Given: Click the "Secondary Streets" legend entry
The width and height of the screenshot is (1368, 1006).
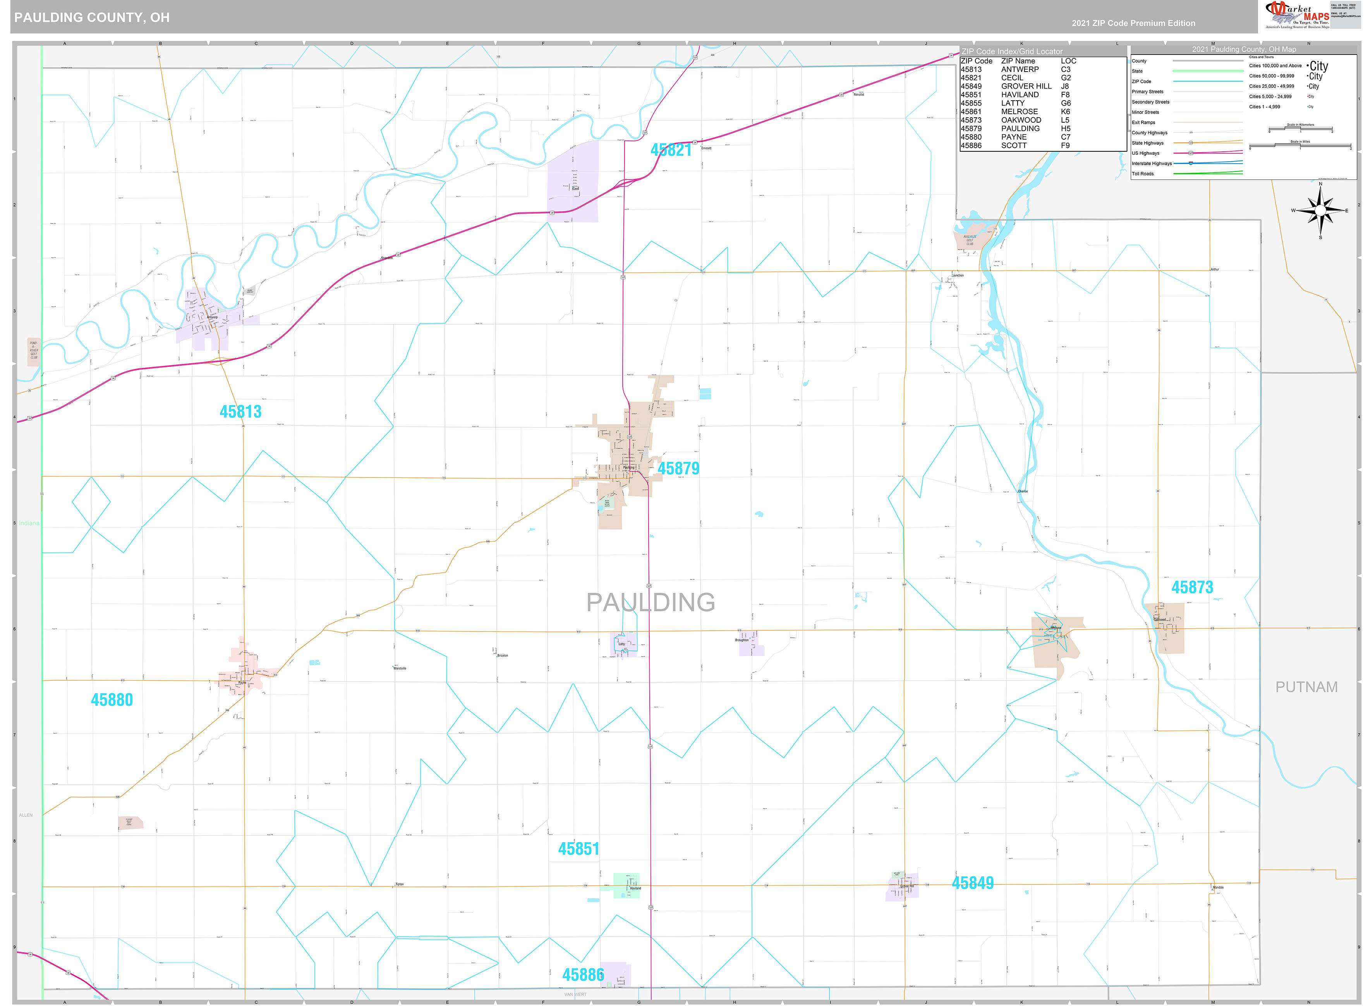Looking at the screenshot, I should [1150, 102].
